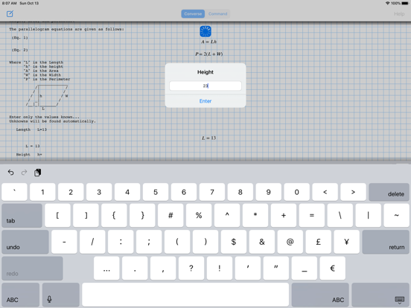Tap the 6 key
Screen dimensions: 411x308
(184, 192)
